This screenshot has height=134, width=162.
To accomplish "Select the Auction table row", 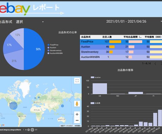I will pyautogui.click(x=121, y=47).
